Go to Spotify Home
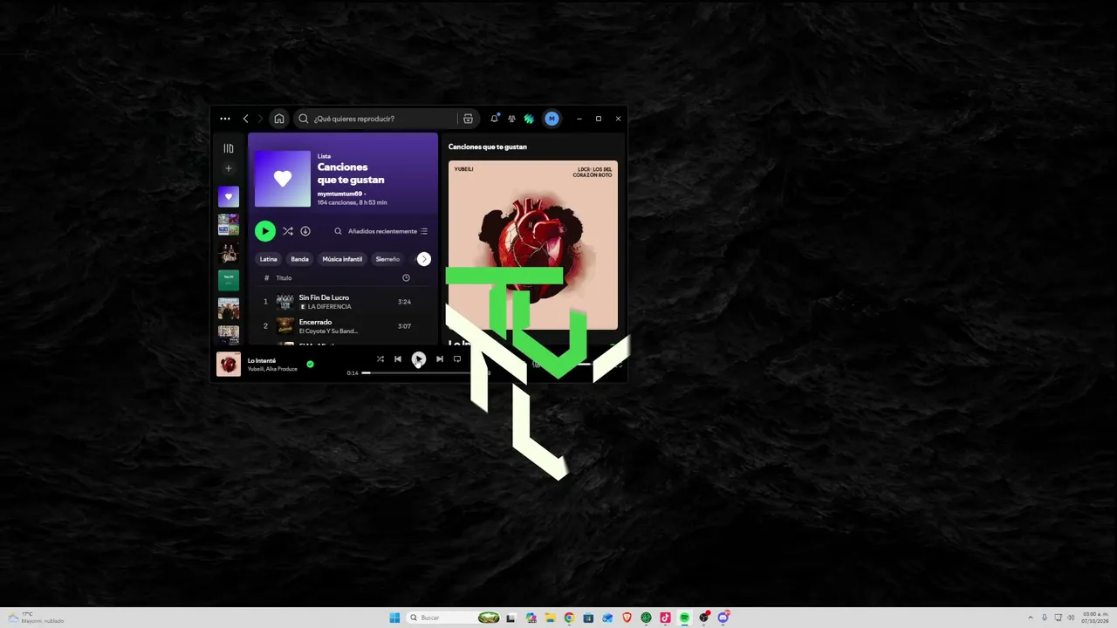 pos(279,119)
